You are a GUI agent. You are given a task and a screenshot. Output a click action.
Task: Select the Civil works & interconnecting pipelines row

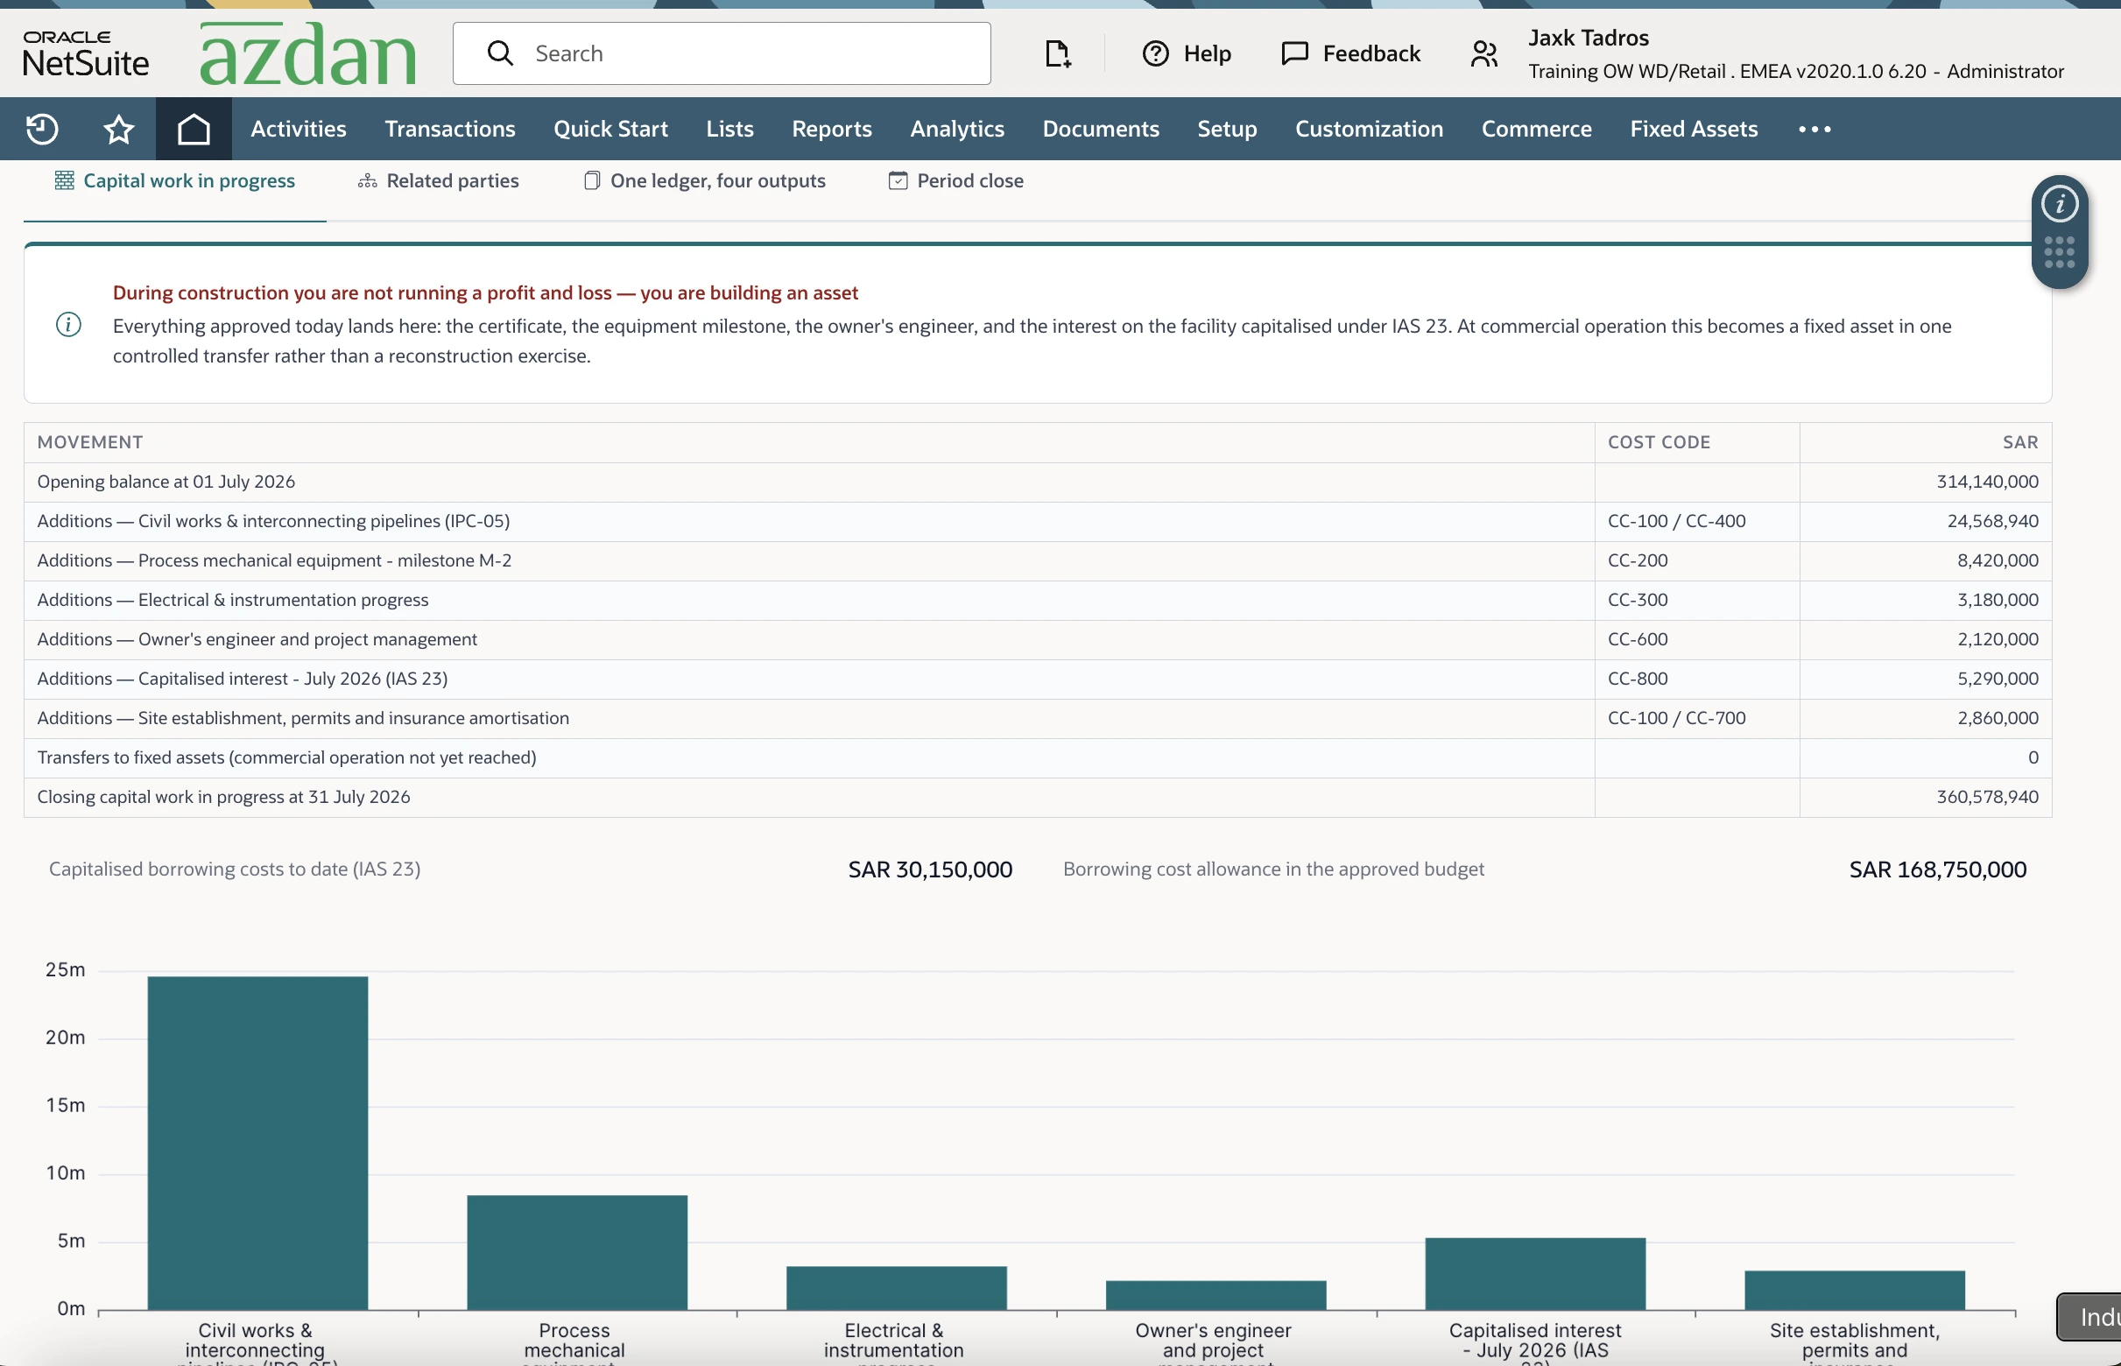[1037, 522]
